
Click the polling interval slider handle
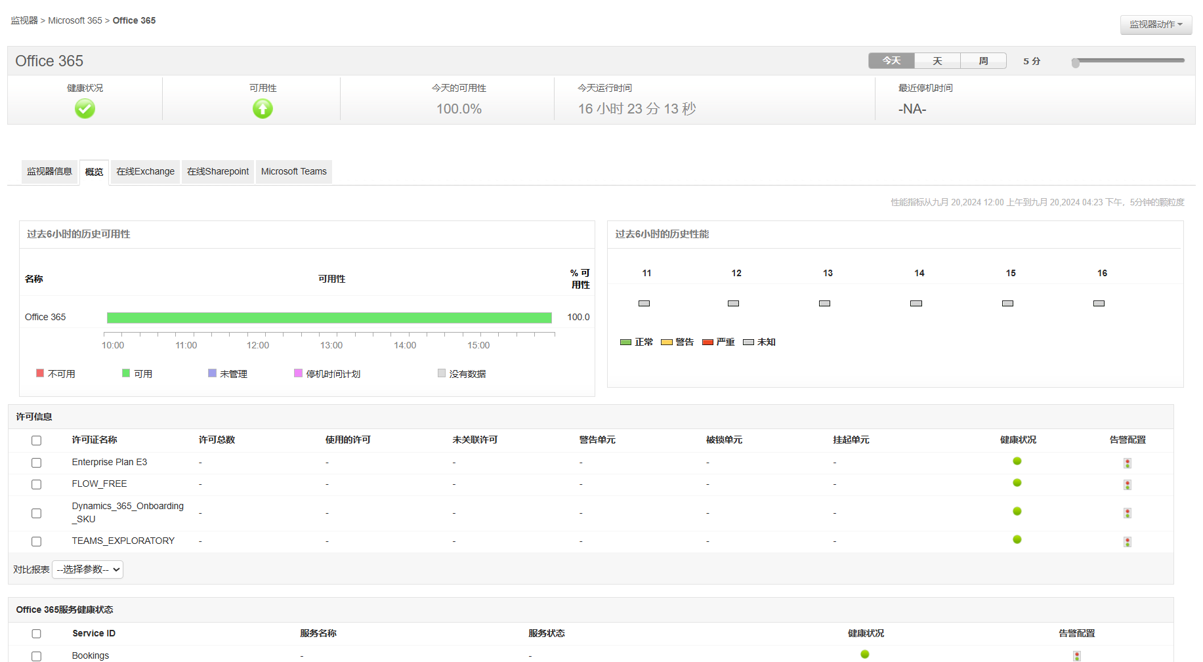(x=1076, y=62)
